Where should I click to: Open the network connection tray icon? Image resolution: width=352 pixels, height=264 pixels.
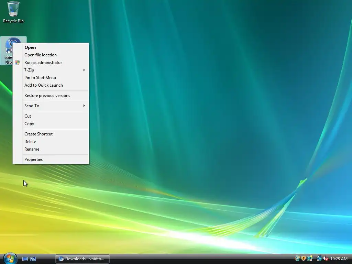(x=319, y=258)
